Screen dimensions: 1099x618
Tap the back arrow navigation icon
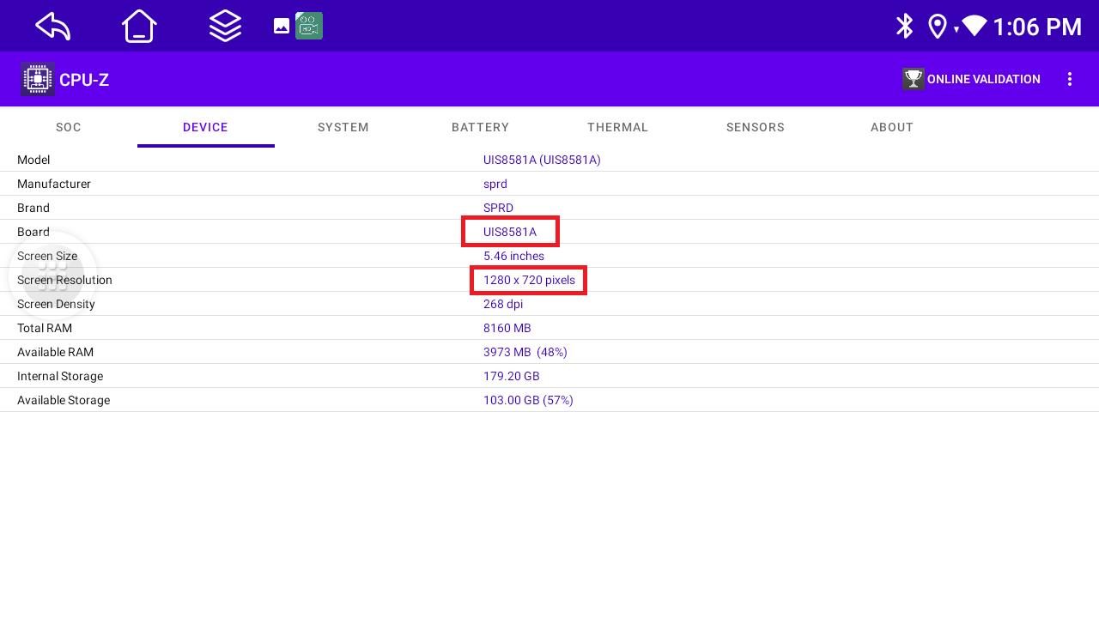[x=53, y=27]
